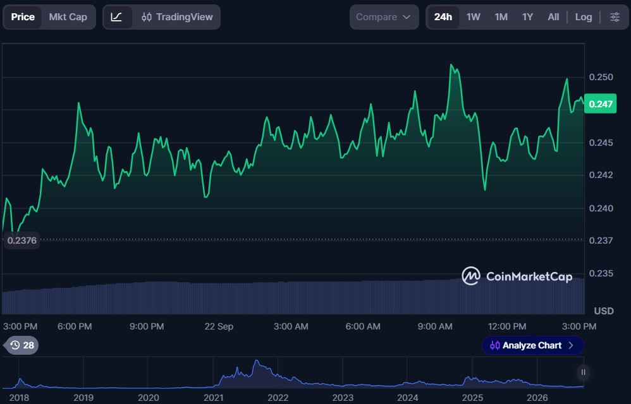This screenshot has height=404, width=631.
Task: Click the 0.240 axis label
Action: coord(601,208)
